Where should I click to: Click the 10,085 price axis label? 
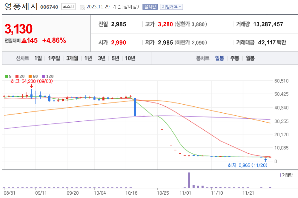coord(281,148)
